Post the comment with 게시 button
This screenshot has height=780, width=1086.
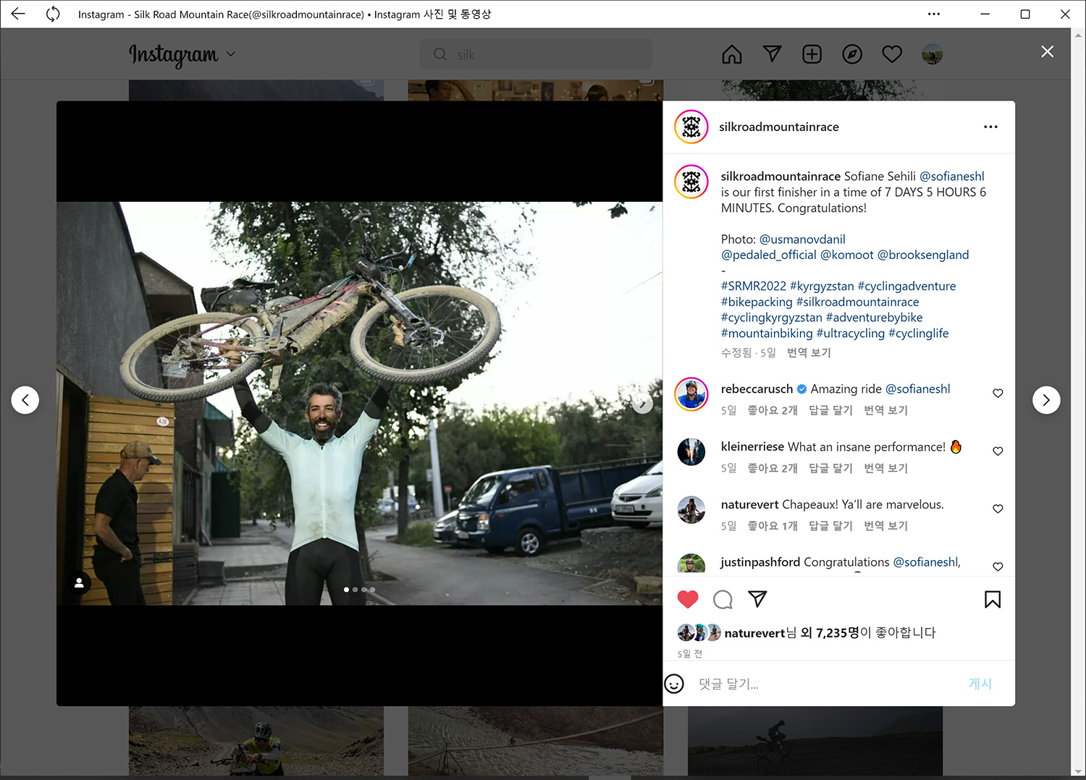pyautogui.click(x=980, y=684)
